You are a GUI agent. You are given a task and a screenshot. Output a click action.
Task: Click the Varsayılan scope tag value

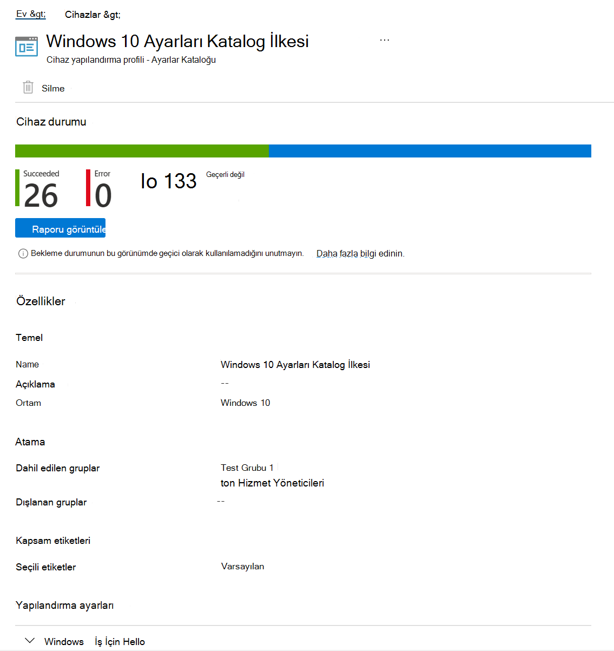(x=243, y=567)
